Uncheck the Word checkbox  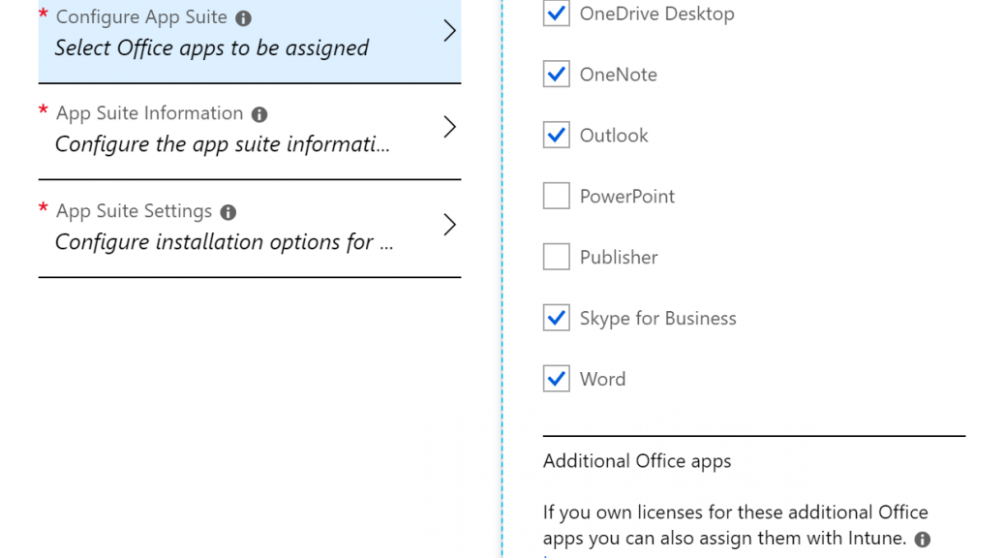pyautogui.click(x=557, y=379)
